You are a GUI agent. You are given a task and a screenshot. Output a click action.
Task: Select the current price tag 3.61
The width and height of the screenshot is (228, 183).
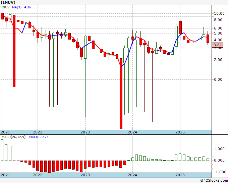coord(217,45)
